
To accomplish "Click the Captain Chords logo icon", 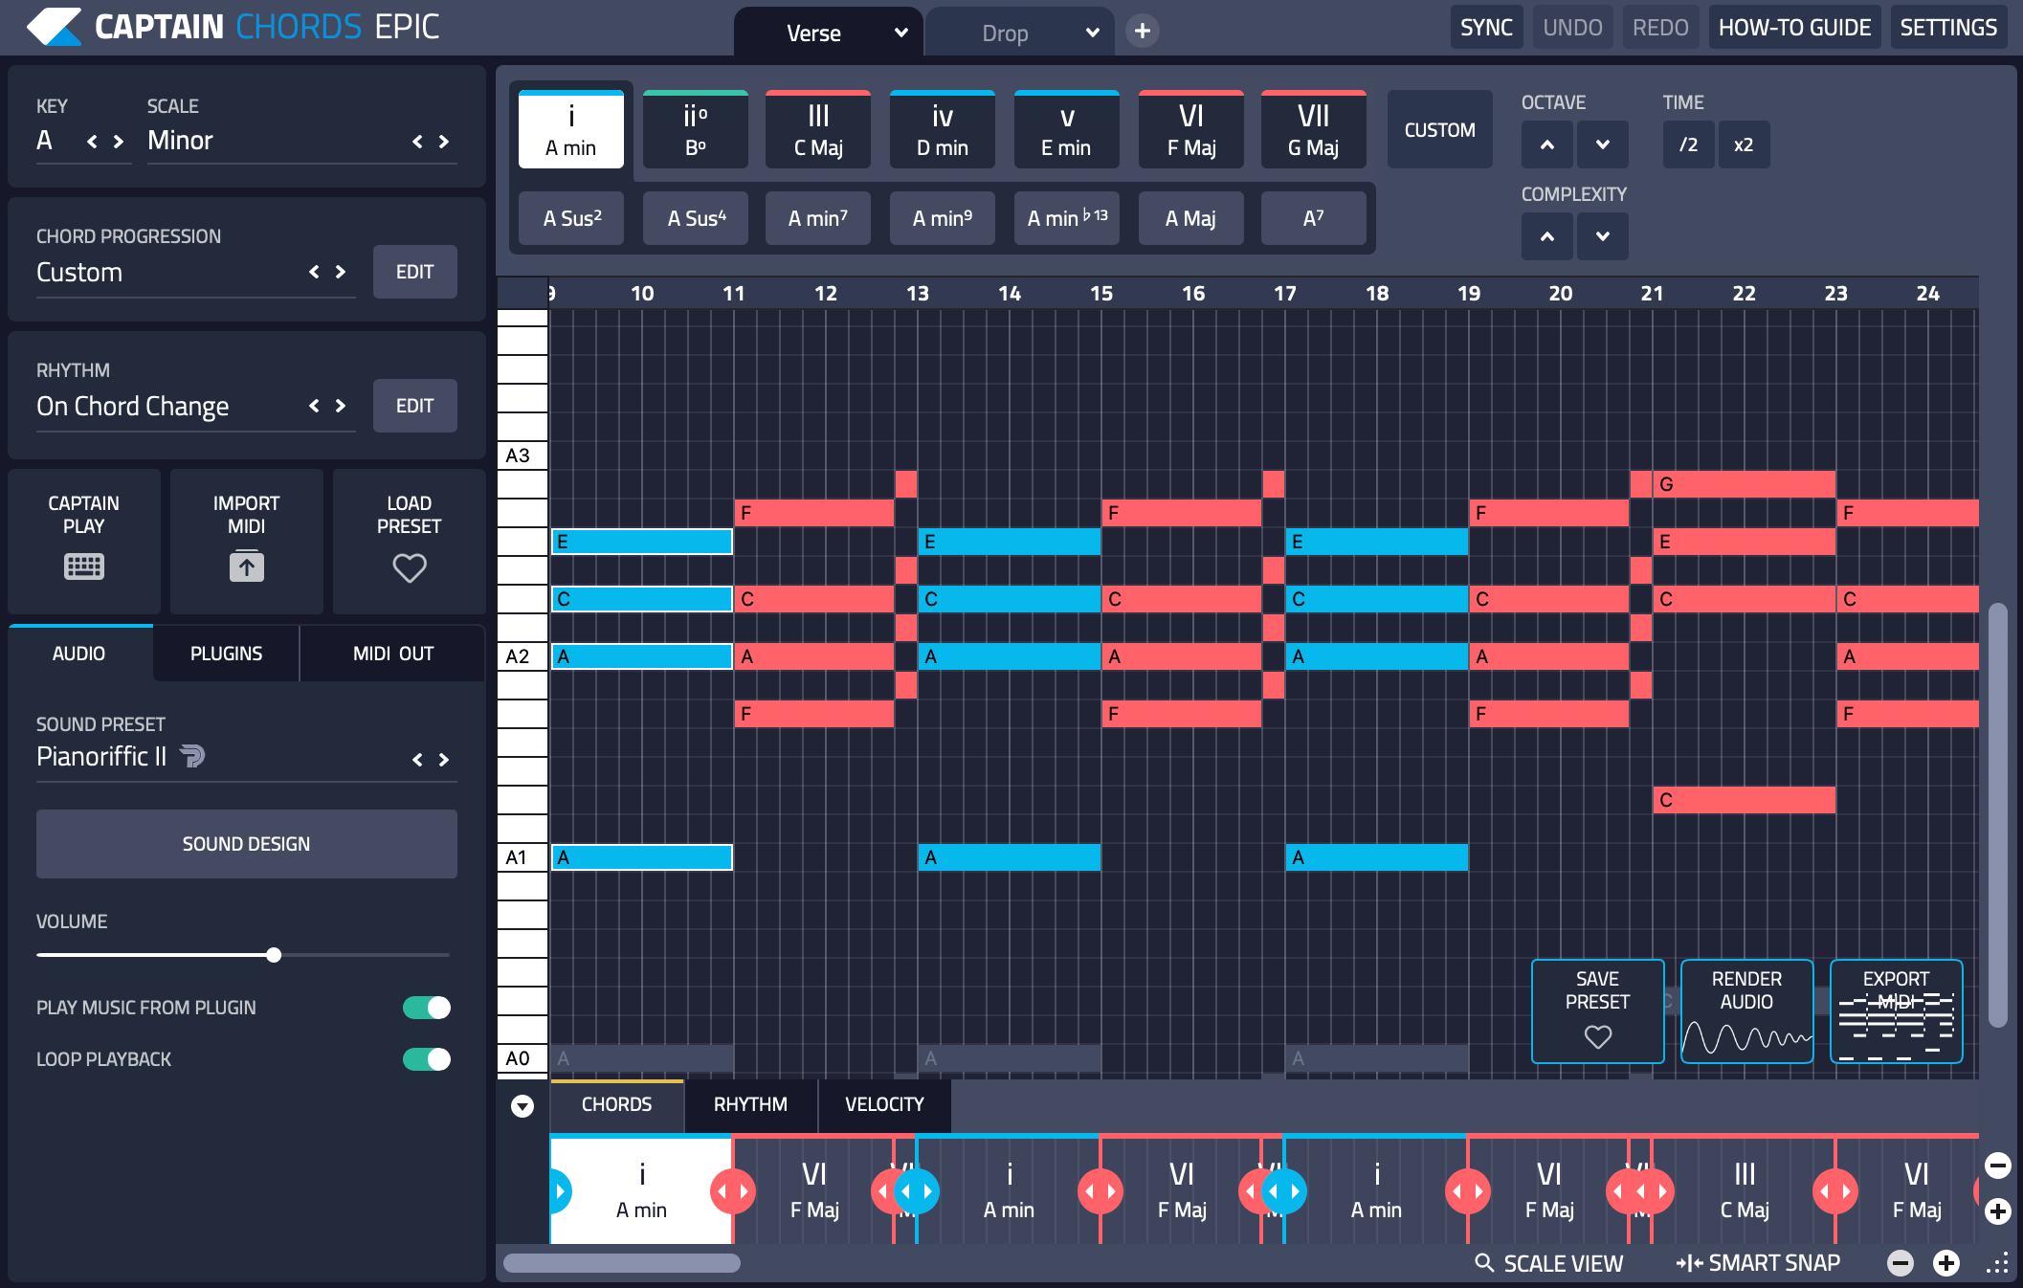I will (54, 27).
